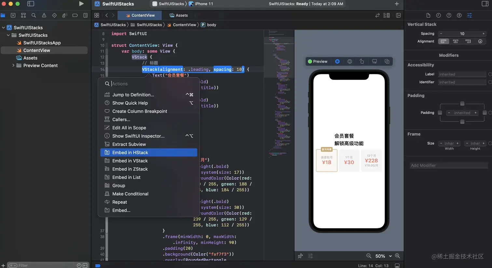The width and height of the screenshot is (492, 268).
Task: Toggle the top padding checkbox
Action: (x=462, y=104)
